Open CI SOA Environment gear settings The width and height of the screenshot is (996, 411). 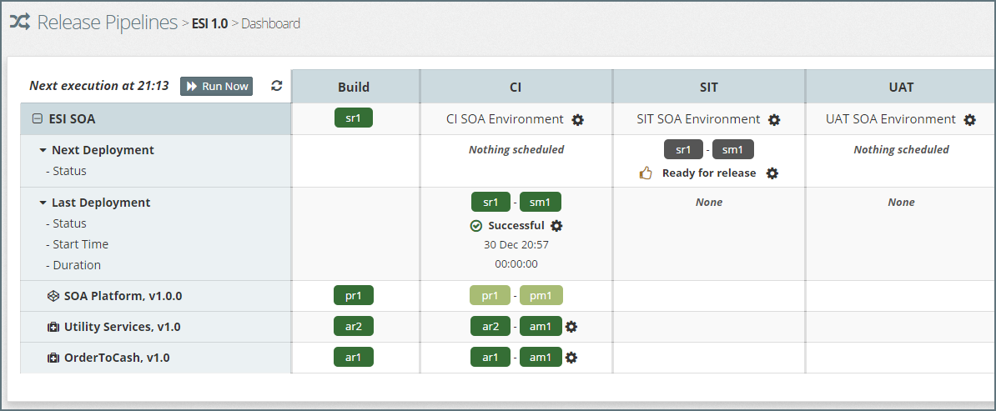click(x=578, y=120)
